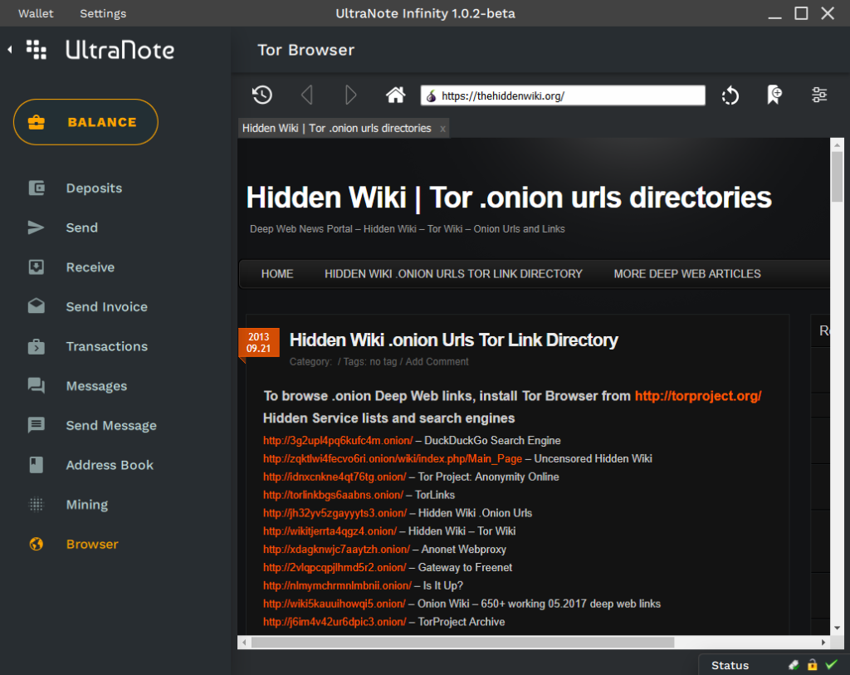Click the Deposits wallet icon

coord(37,188)
